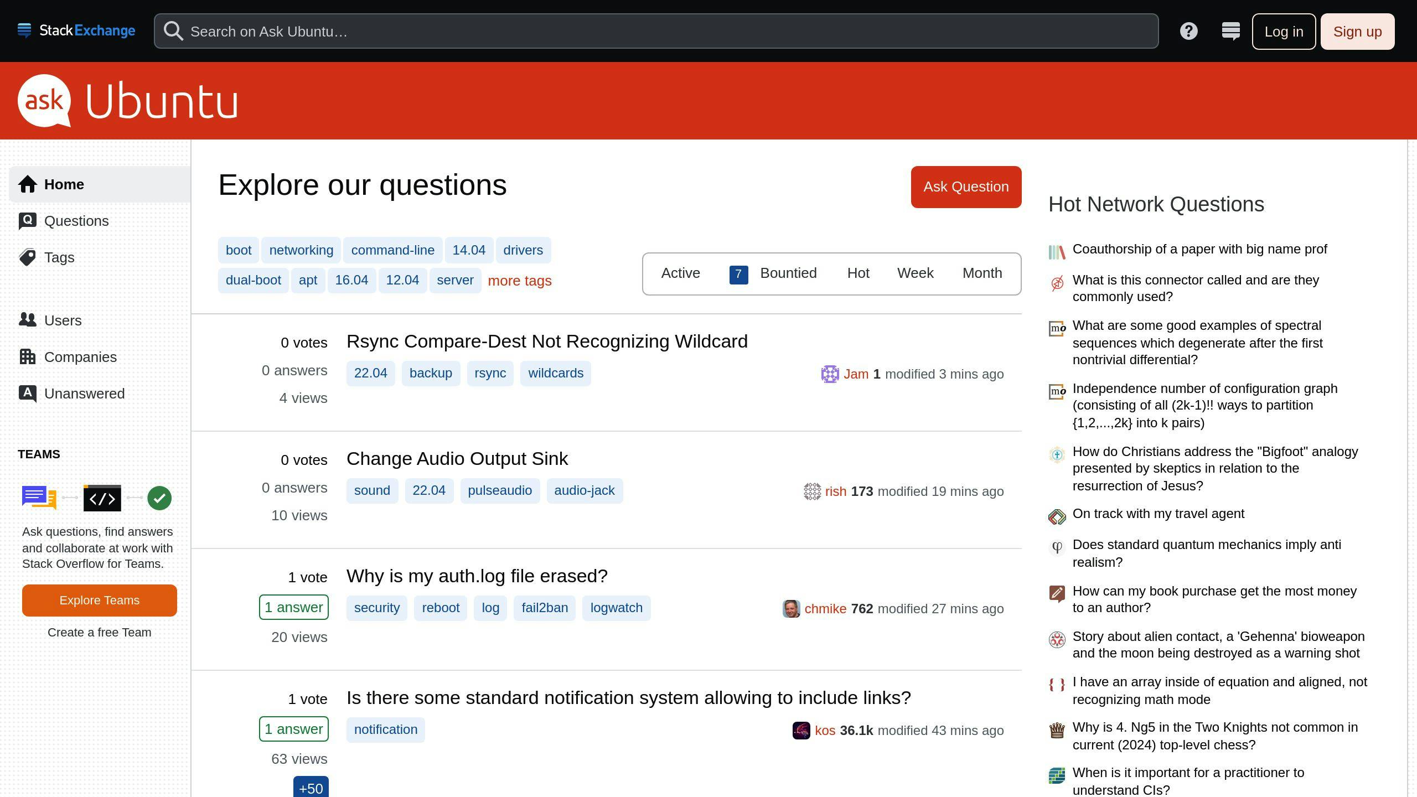Select the Month filter
This screenshot has height=797, width=1417.
point(982,273)
